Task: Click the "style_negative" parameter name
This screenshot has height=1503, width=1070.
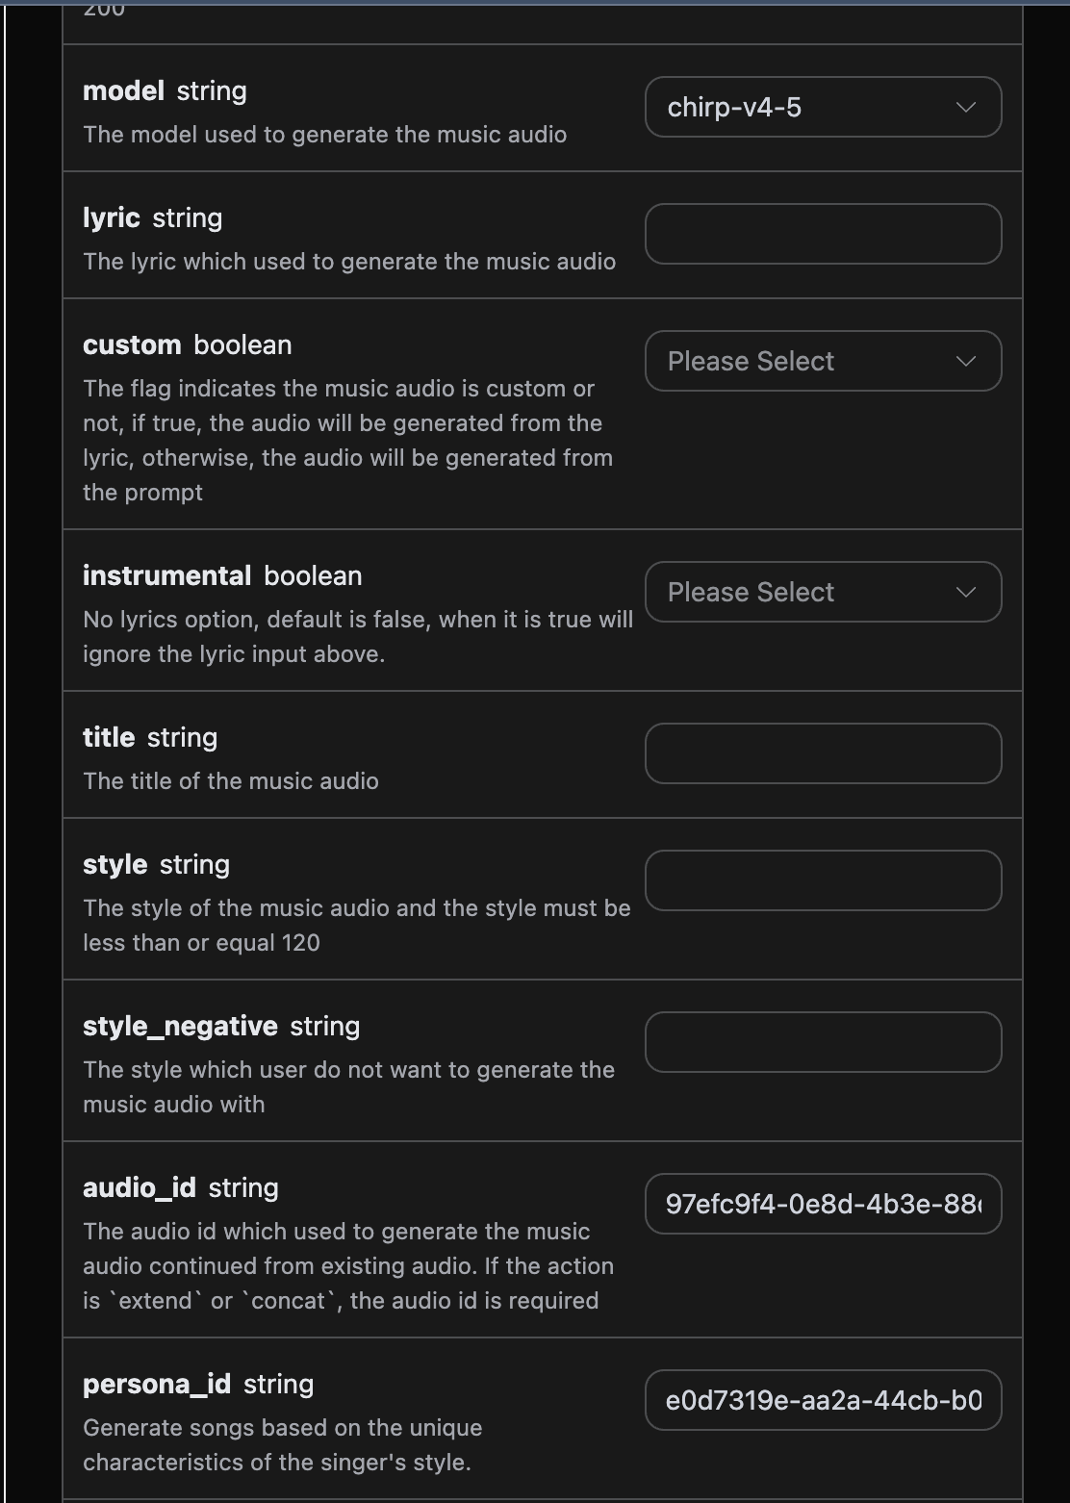Action: 180,1027
